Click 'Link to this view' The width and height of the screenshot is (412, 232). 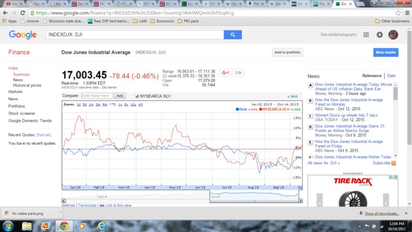(118, 205)
